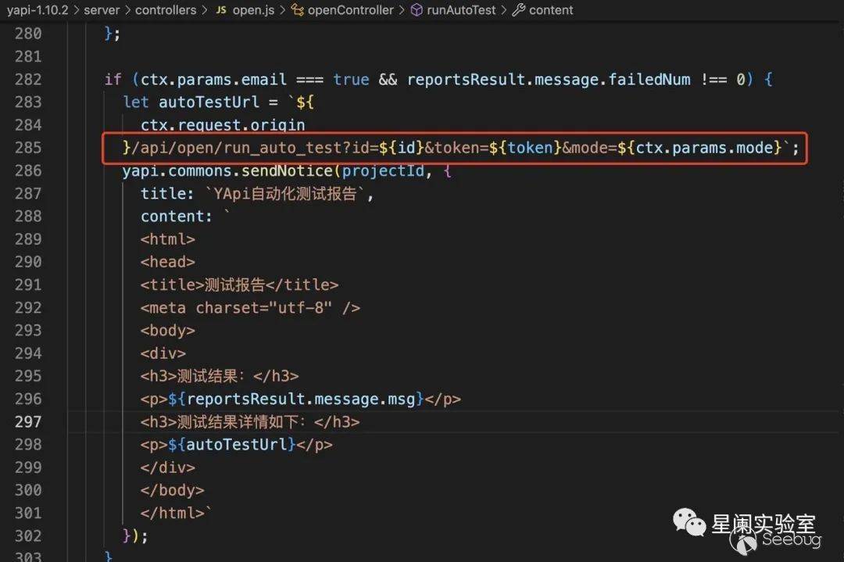This screenshot has height=562, width=844.
Task: Click the content property breadcrumb
Action: [551, 9]
